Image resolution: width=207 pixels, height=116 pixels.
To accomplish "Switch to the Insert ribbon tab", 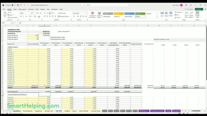I will (x=15, y=9).
